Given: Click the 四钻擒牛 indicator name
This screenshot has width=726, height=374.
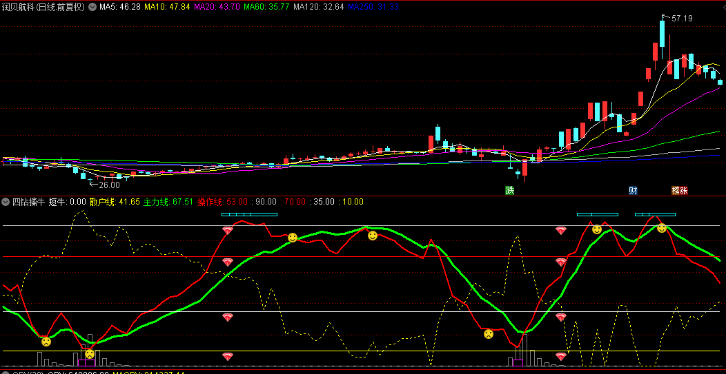Looking at the screenshot, I should coord(29,202).
